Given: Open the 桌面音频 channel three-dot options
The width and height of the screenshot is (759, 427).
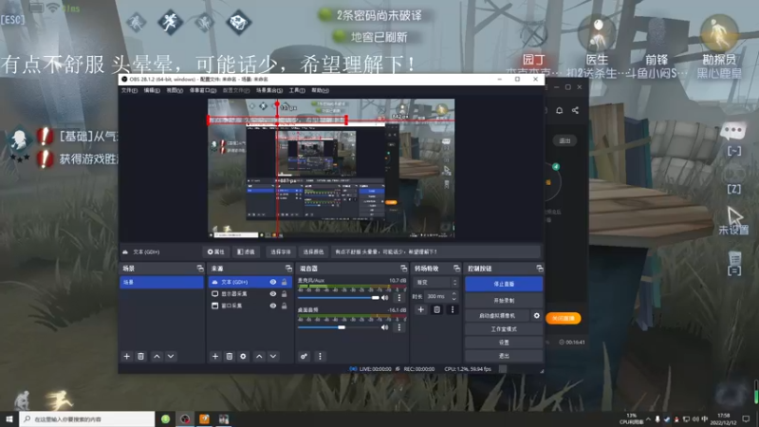Looking at the screenshot, I should coord(398,327).
